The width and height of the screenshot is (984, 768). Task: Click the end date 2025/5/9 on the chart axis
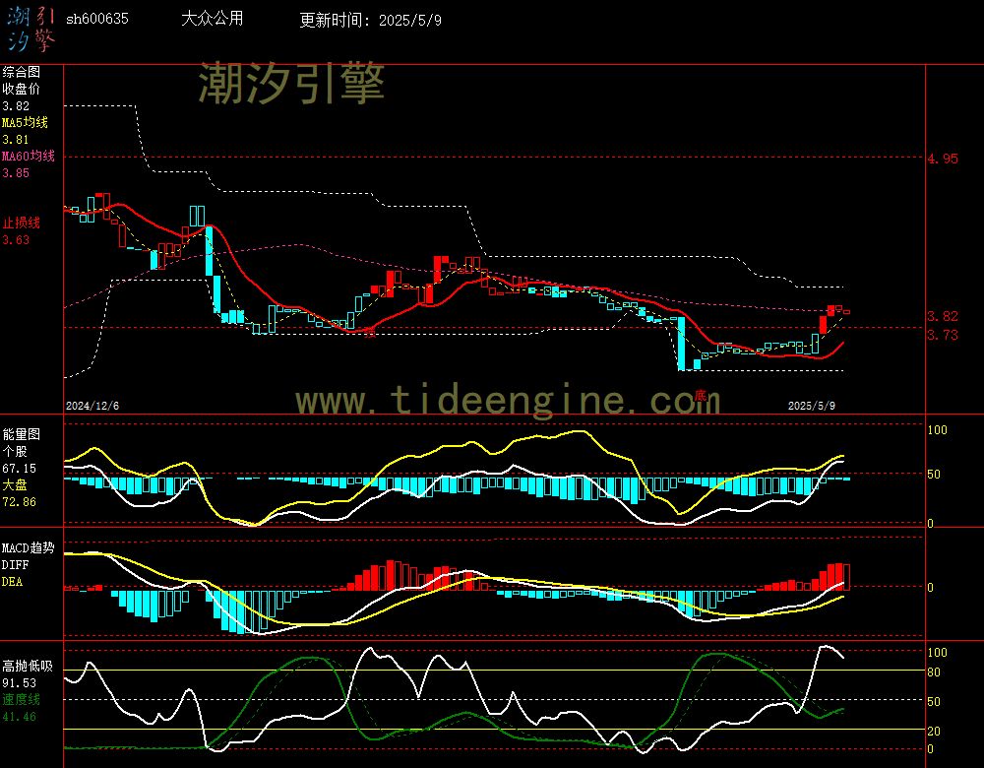pyautogui.click(x=812, y=406)
